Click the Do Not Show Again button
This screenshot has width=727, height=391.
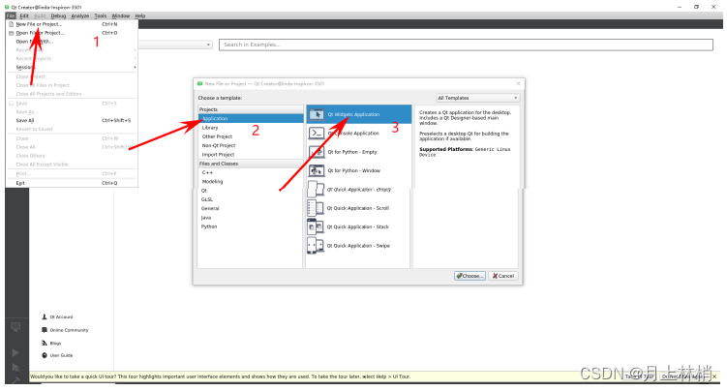(684, 376)
